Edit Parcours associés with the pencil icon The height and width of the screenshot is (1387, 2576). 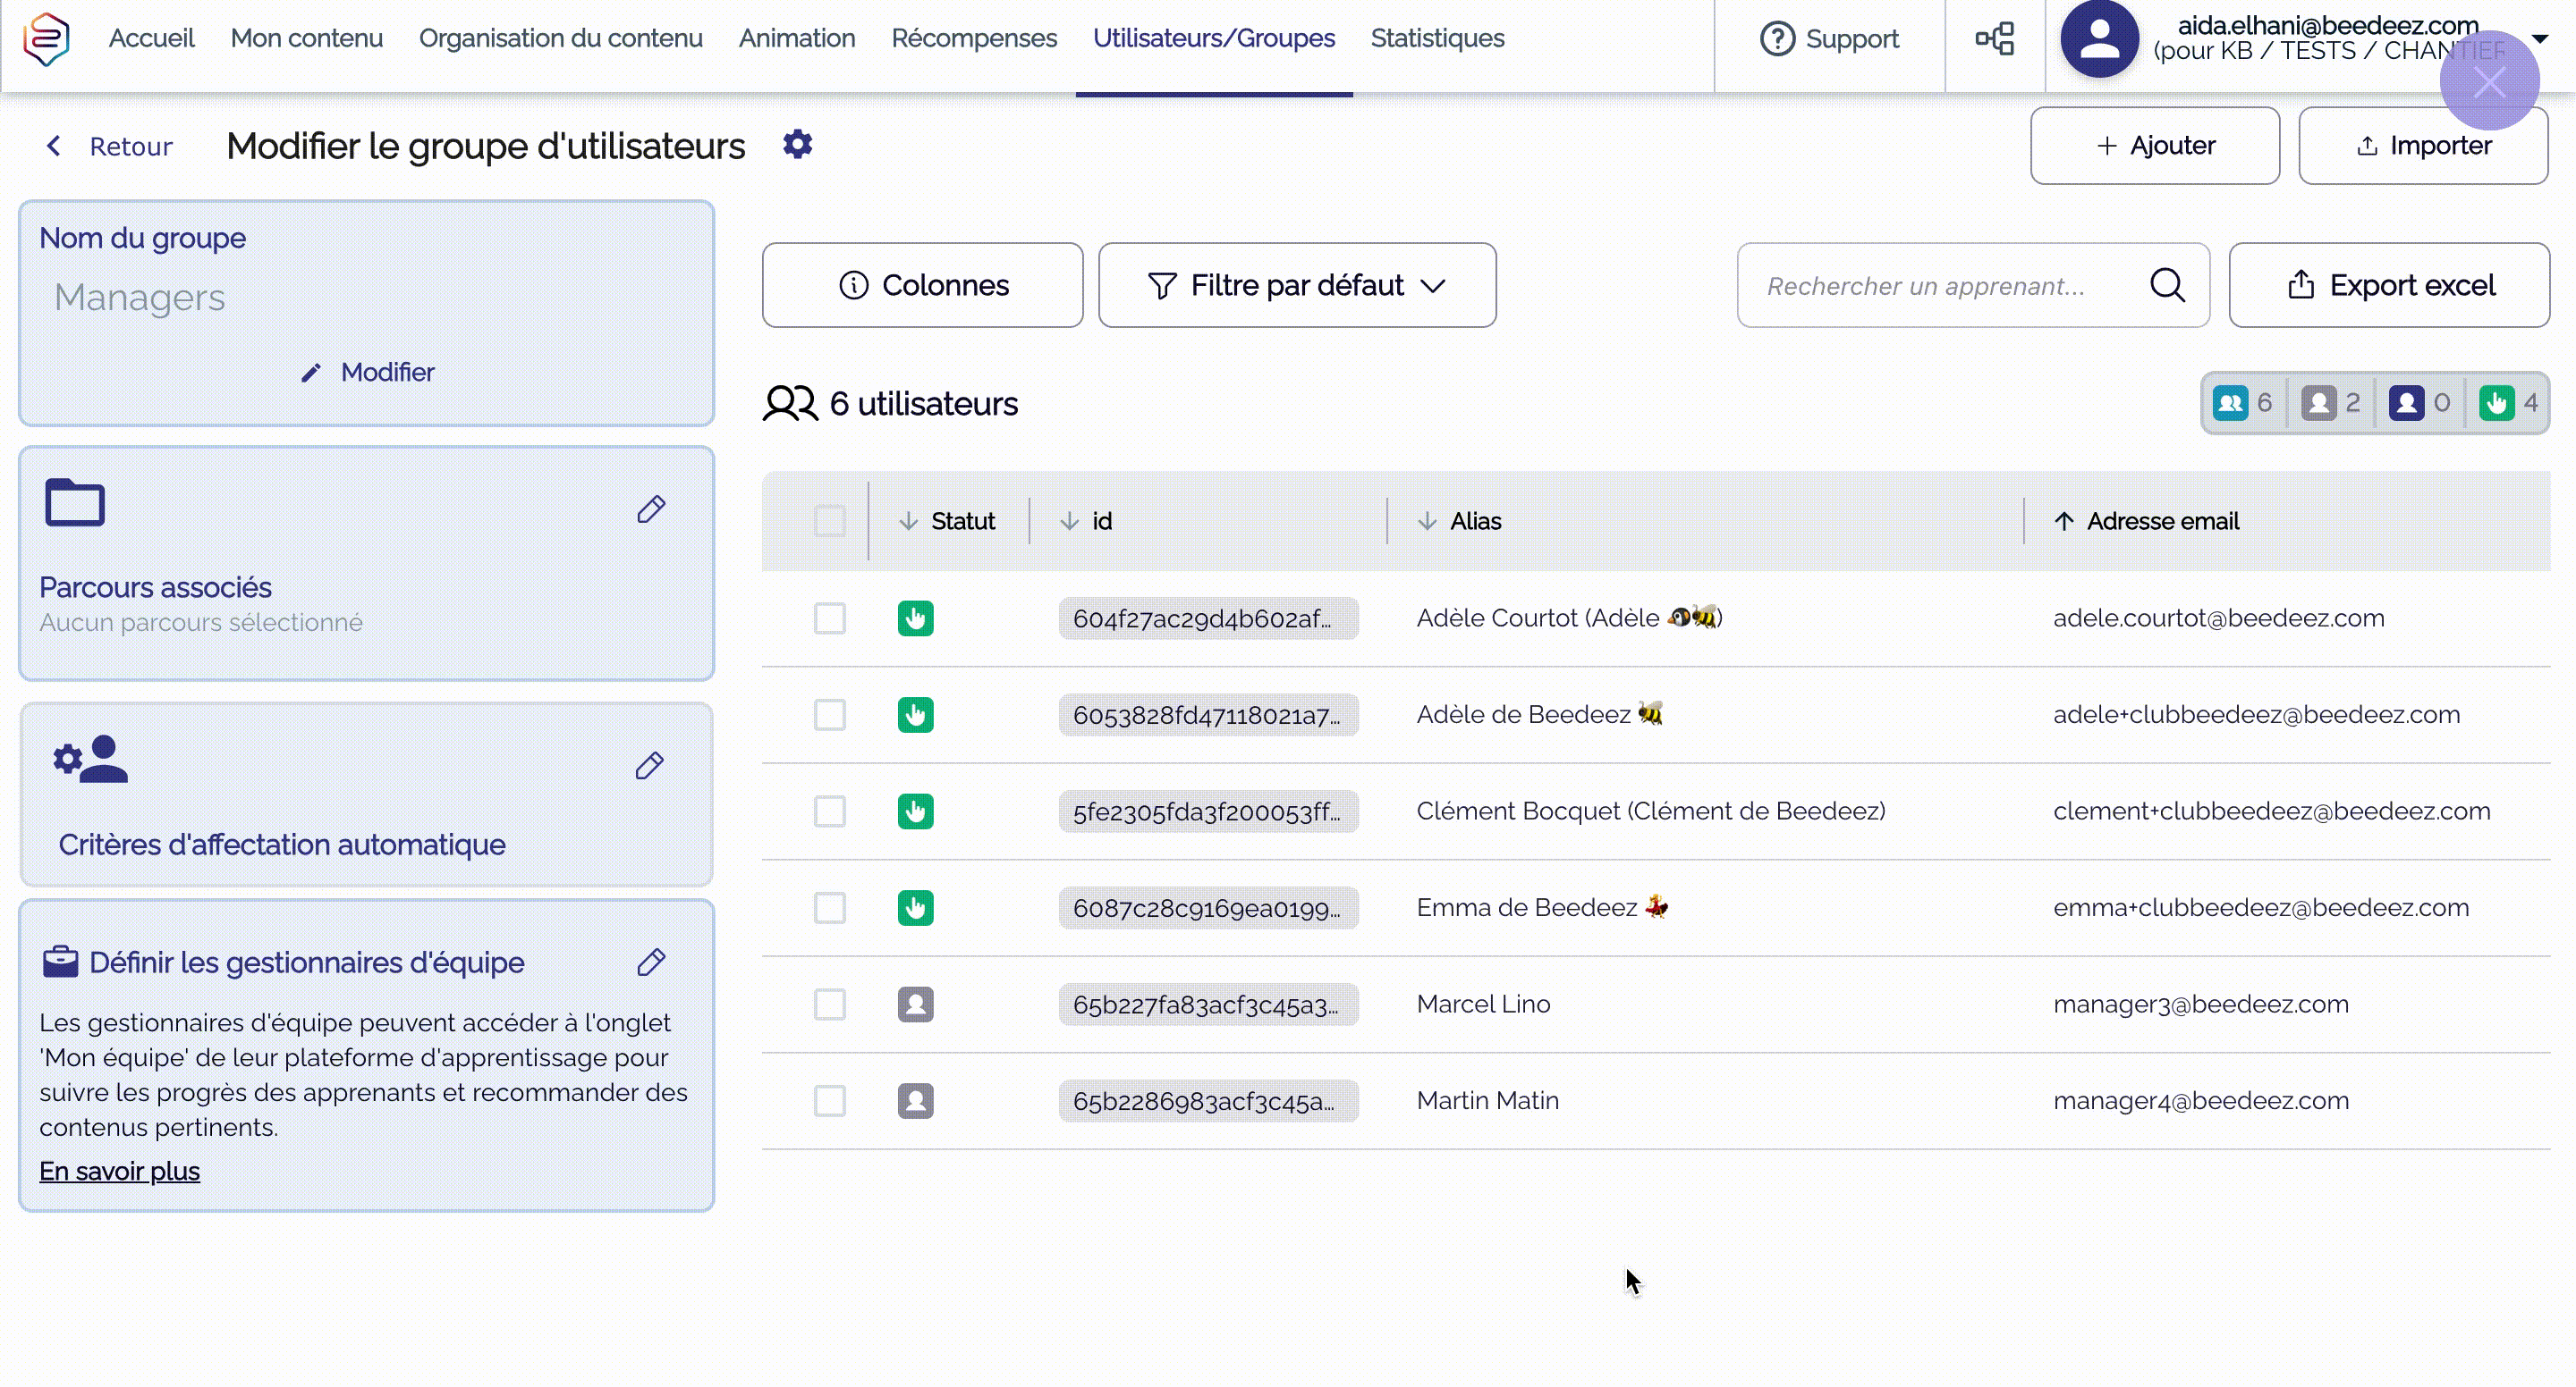(x=651, y=509)
